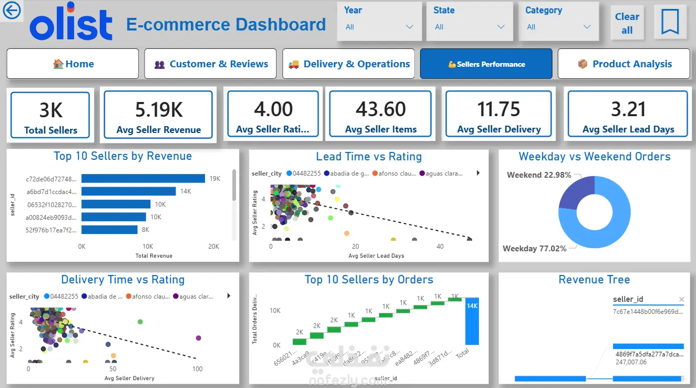
Task: Click the Revenue Tree title
Action: coord(594,280)
